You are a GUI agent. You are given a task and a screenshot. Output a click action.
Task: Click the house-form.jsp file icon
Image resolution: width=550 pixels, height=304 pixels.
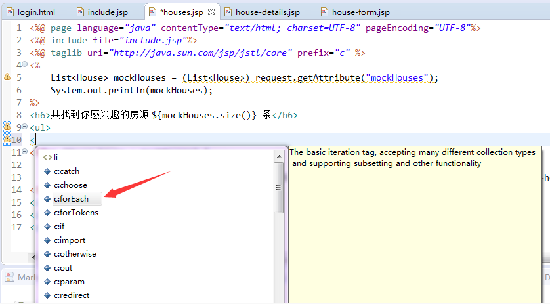click(324, 12)
